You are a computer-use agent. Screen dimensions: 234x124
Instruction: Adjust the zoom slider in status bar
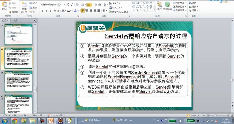point(215,115)
